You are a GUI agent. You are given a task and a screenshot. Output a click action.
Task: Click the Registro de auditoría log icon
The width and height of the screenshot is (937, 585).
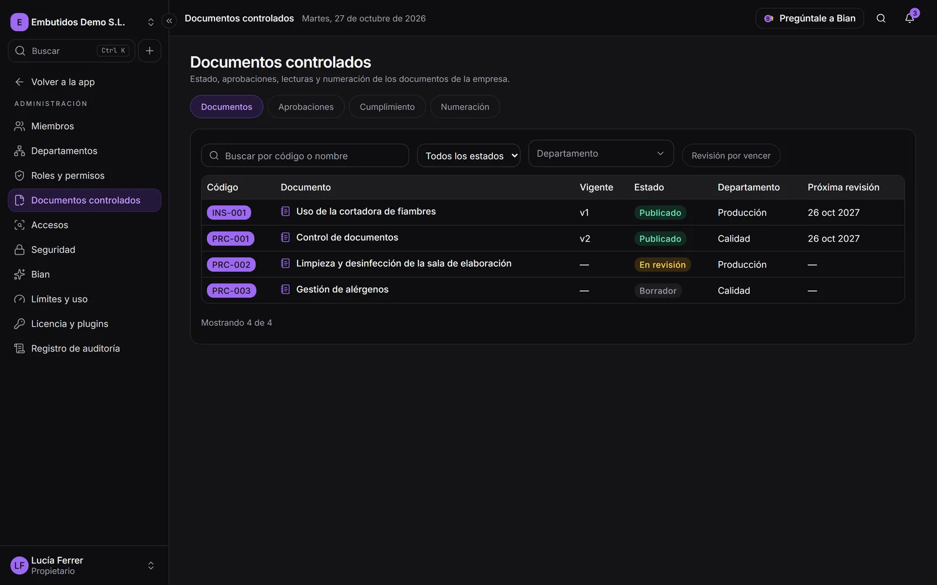tap(19, 349)
